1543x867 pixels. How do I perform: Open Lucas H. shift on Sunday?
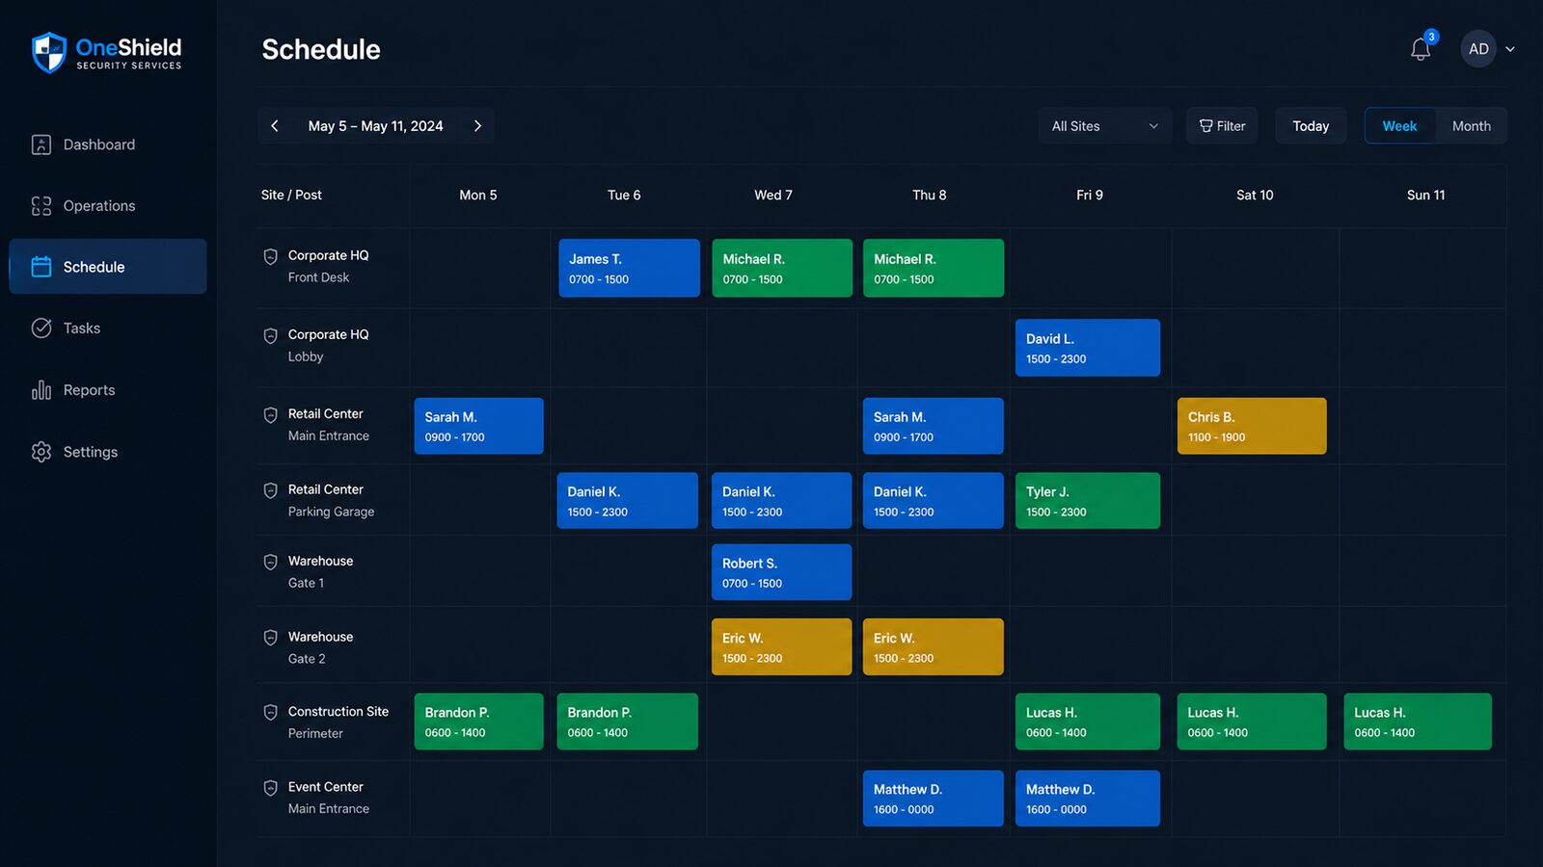[1418, 722]
